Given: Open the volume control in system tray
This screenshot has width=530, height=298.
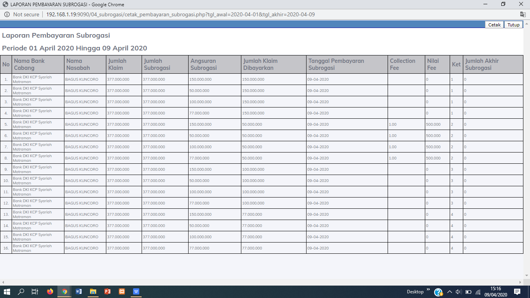Looking at the screenshot, I should 459,292.
